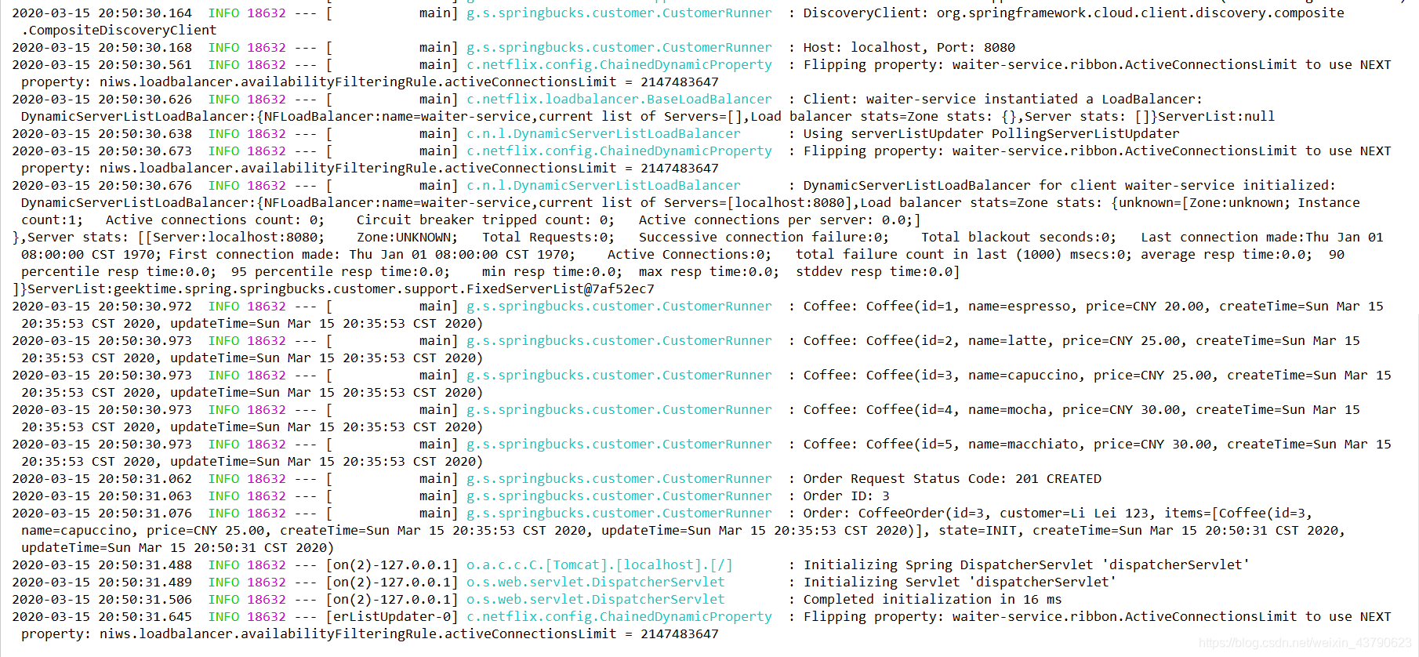Click DispatcherServlet class in the 20:50:31.489 row
The width and height of the screenshot is (1419, 657).
pyautogui.click(x=596, y=583)
